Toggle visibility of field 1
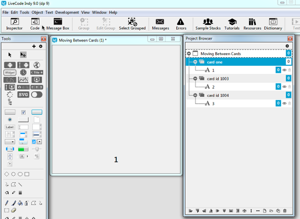The image size is (300, 219). coord(285,70)
